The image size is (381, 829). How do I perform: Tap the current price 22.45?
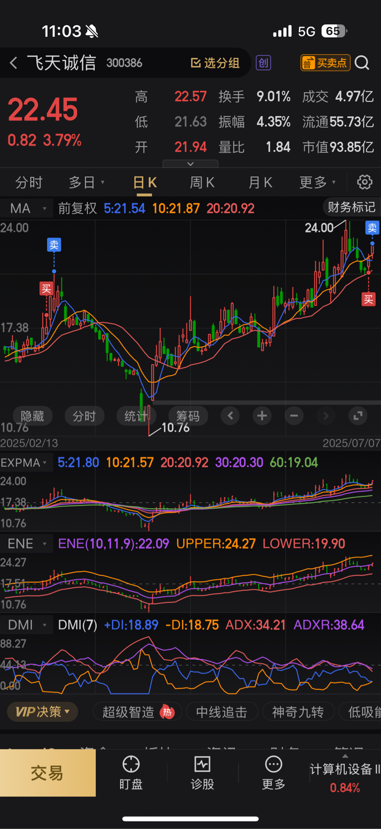(x=43, y=110)
